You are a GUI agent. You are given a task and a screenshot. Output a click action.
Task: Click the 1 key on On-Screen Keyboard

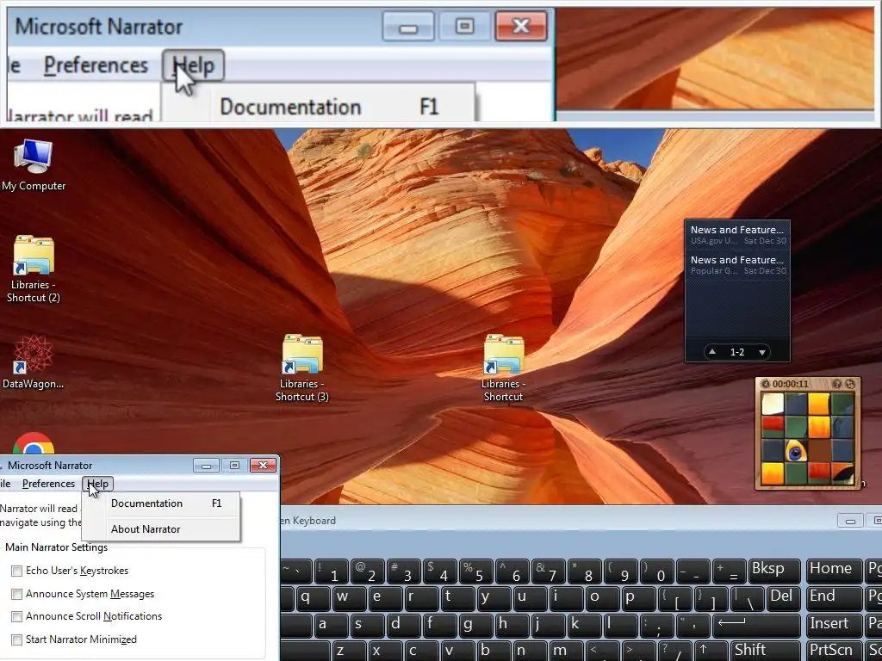point(331,571)
